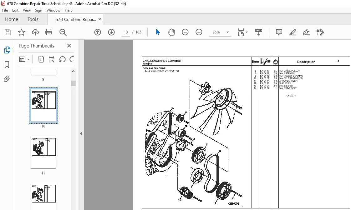This screenshot has height=210, width=351.
Task: Open the Edit menu
Action: (15, 10)
